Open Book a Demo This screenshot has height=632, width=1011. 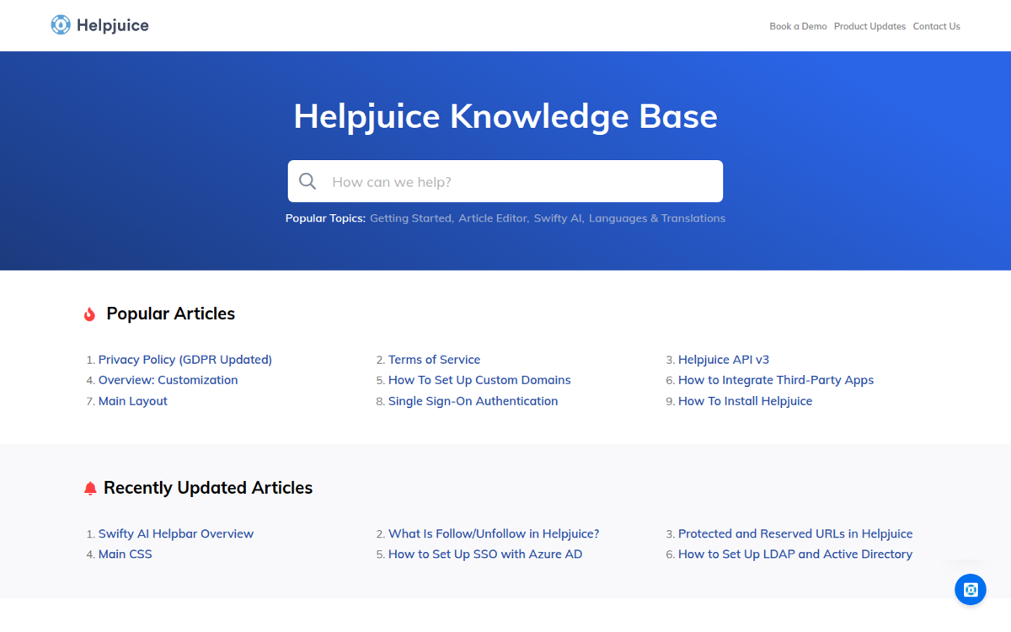(798, 26)
